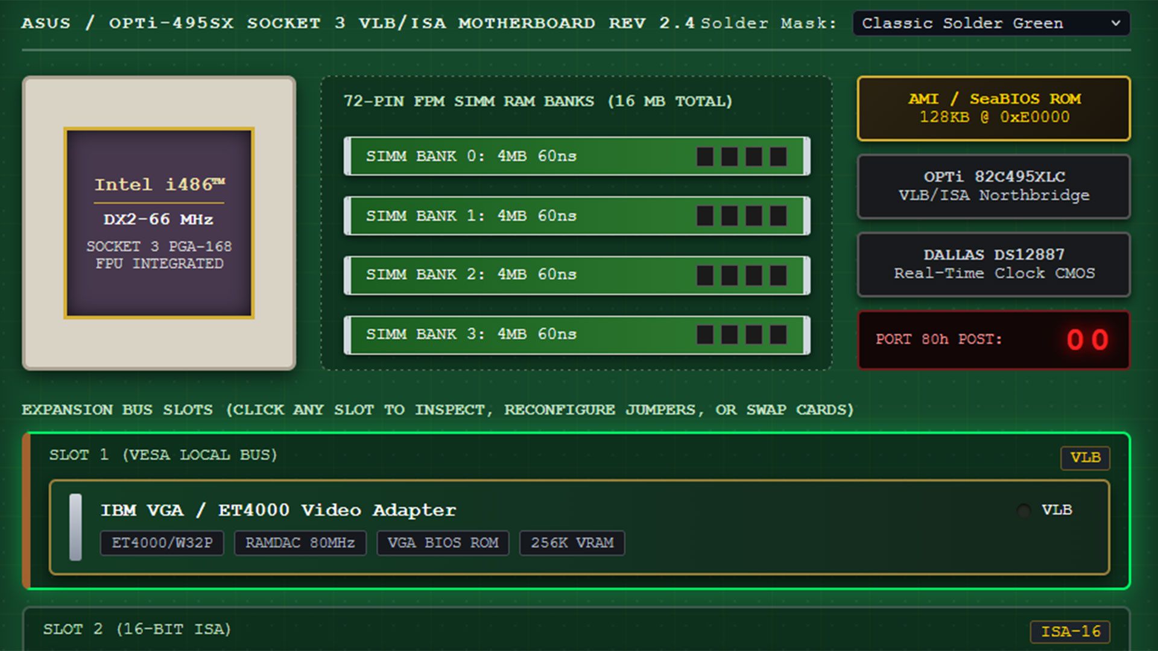Viewport: 1158px width, 651px height.
Task: Click the VGA BIOS ROM chip tag
Action: (443, 542)
